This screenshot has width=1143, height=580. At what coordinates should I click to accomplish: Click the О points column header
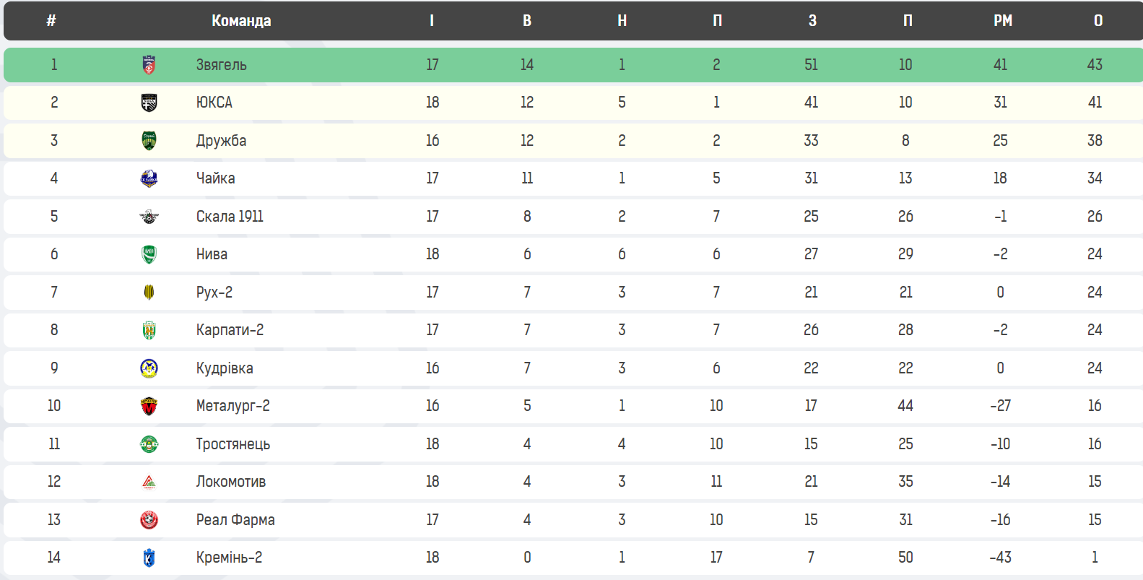[x=1098, y=21]
